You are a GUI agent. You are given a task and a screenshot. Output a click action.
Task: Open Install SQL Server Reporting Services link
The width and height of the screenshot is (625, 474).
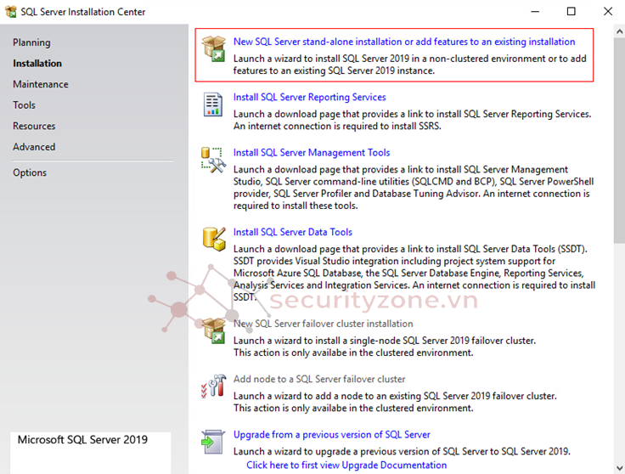coord(309,98)
